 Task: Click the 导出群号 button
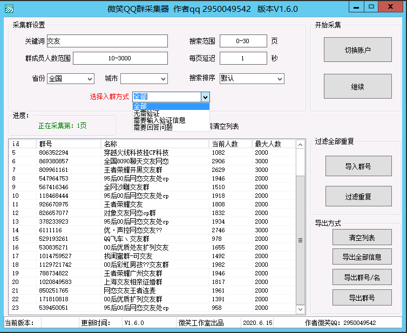pos(362,297)
